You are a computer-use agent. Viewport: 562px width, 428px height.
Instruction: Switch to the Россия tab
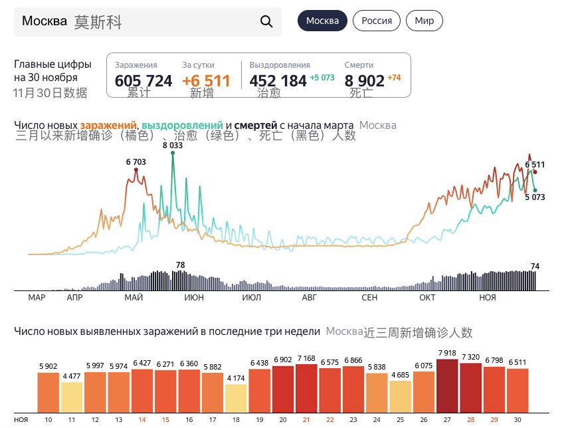pyautogui.click(x=377, y=21)
